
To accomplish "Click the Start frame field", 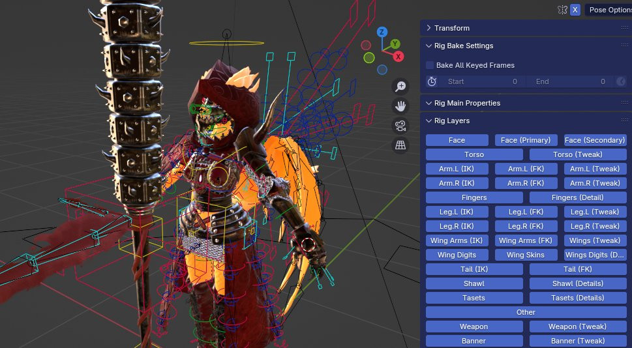I will pyautogui.click(x=481, y=81).
